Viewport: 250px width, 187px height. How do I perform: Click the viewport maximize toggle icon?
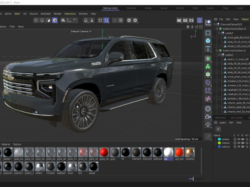click(x=201, y=26)
